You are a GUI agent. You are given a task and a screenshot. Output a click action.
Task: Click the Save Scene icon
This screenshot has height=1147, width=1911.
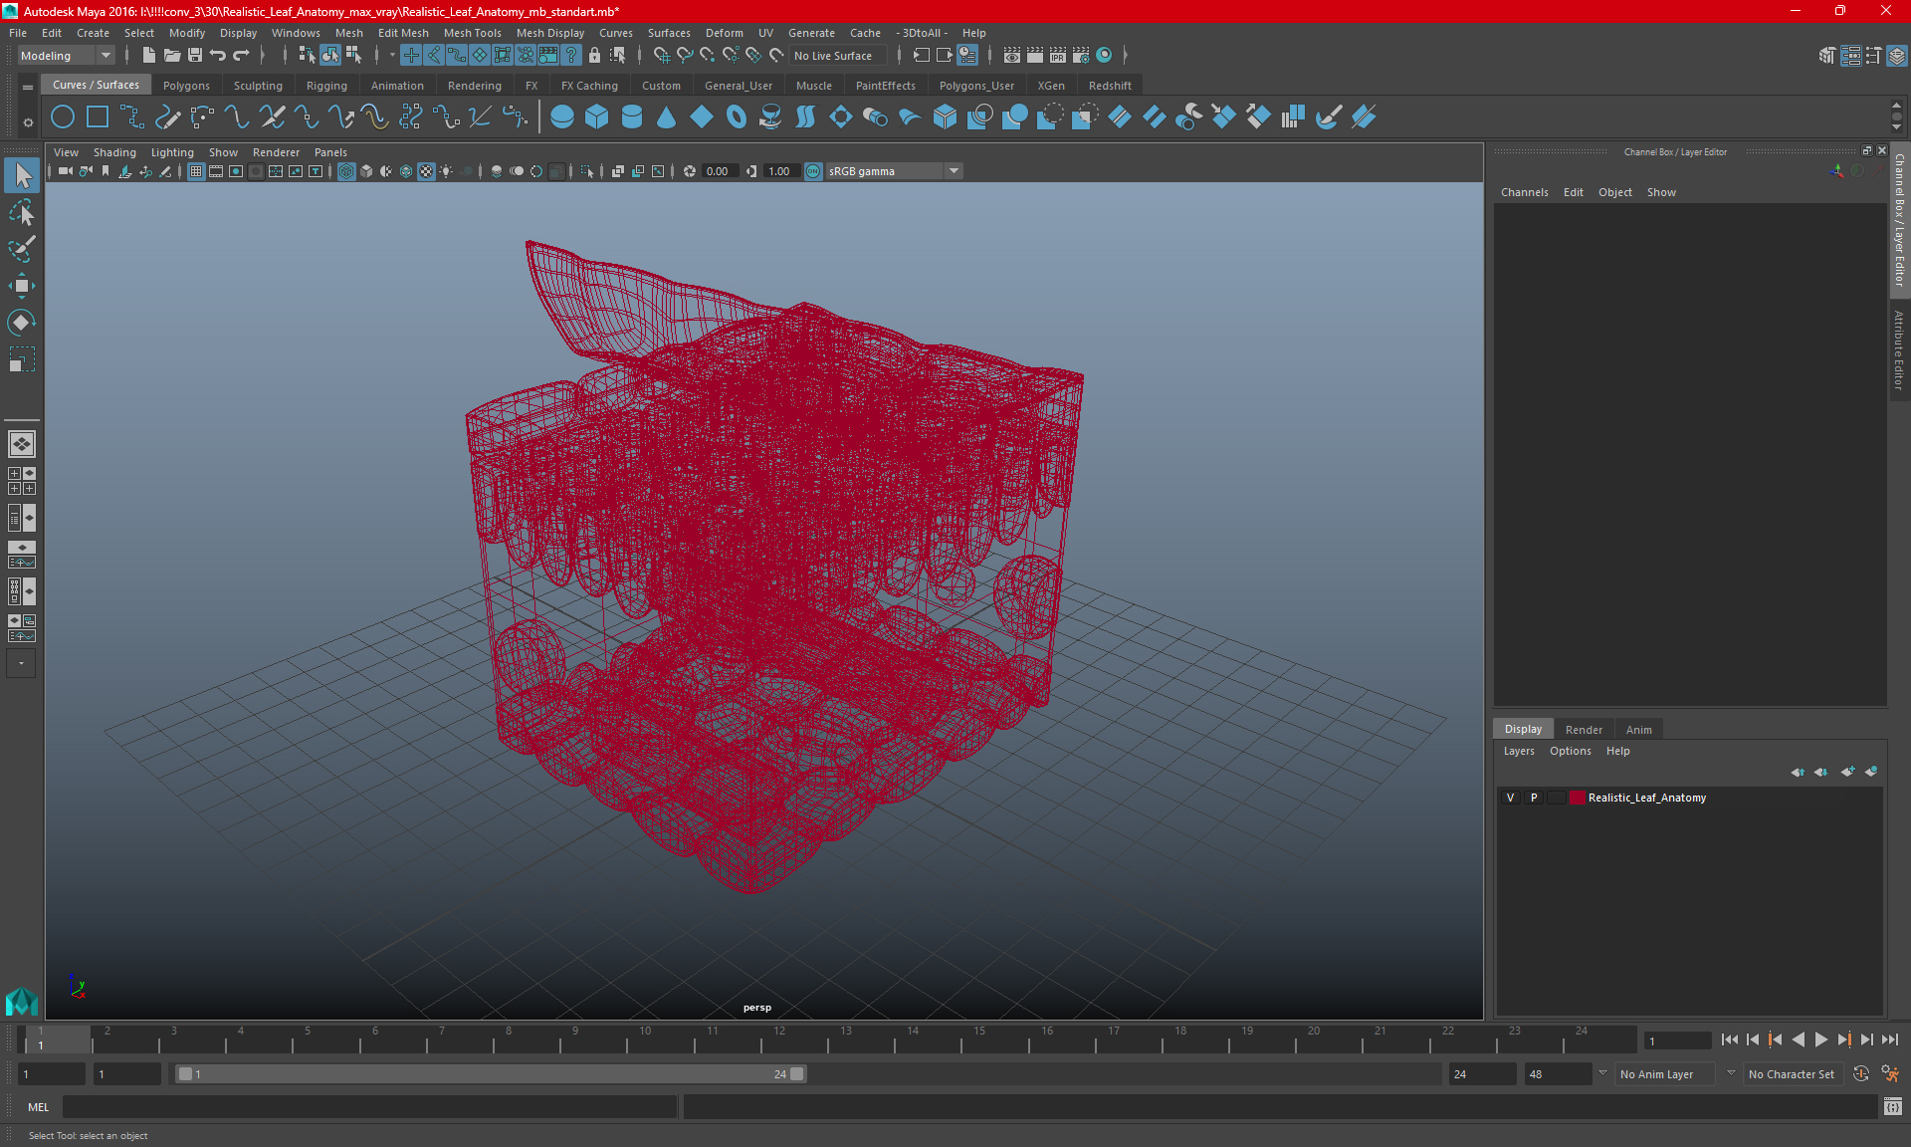pos(195,56)
